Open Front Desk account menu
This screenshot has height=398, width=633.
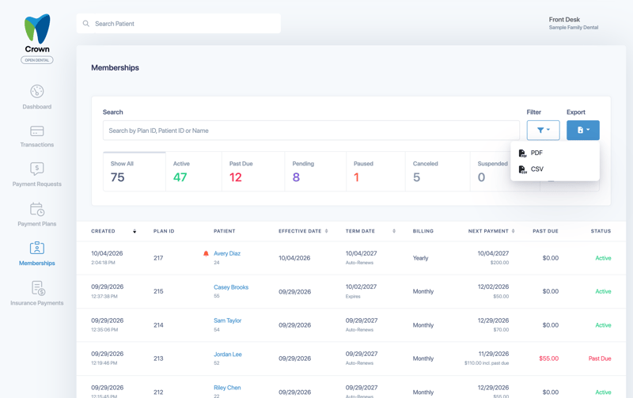click(573, 23)
